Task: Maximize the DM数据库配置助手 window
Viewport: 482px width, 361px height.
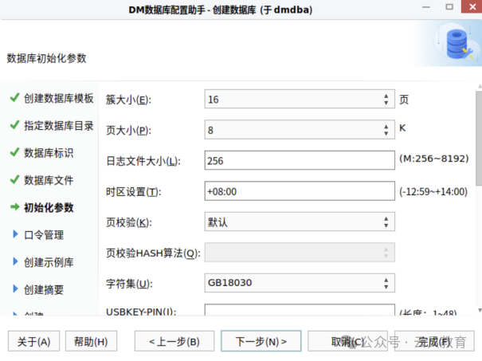Action: (449, 6)
